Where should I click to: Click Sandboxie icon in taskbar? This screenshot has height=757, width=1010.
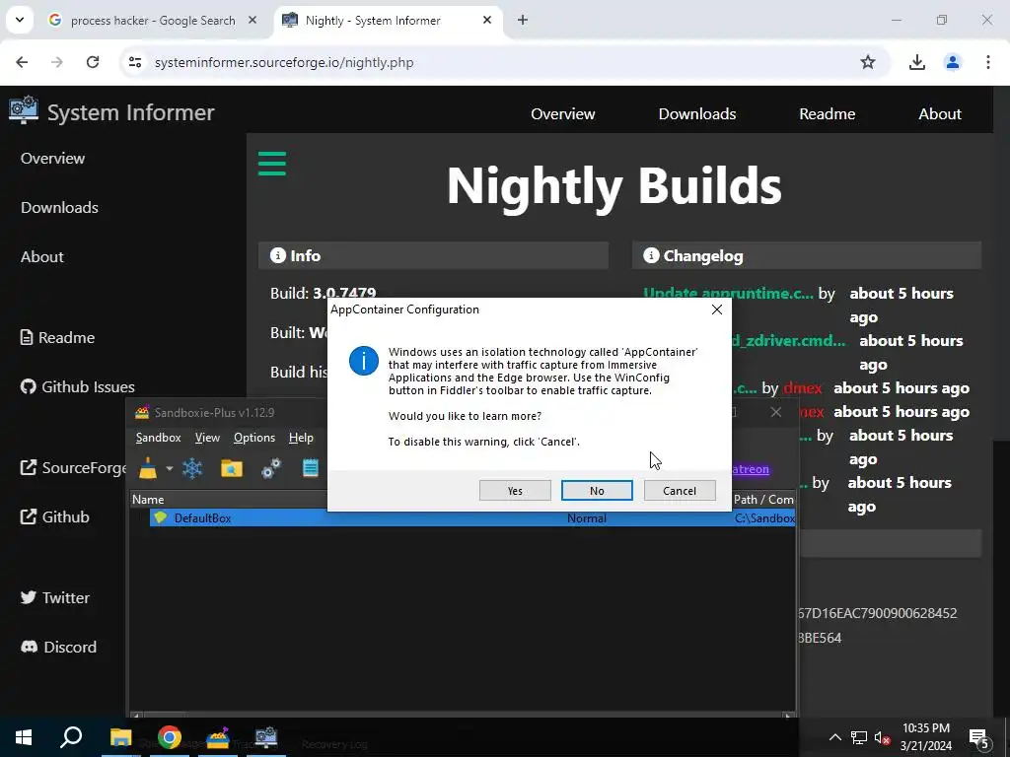218,737
